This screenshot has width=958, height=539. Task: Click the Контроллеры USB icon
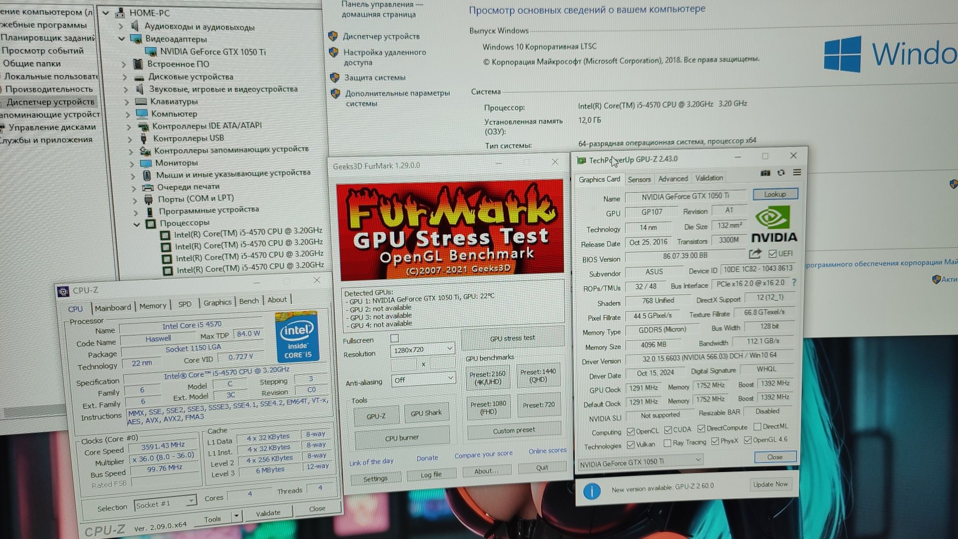point(143,138)
